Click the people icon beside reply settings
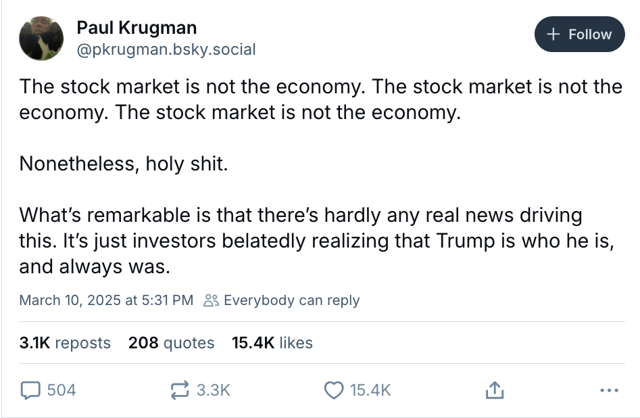Viewport: 640px width, 418px height. click(x=212, y=300)
